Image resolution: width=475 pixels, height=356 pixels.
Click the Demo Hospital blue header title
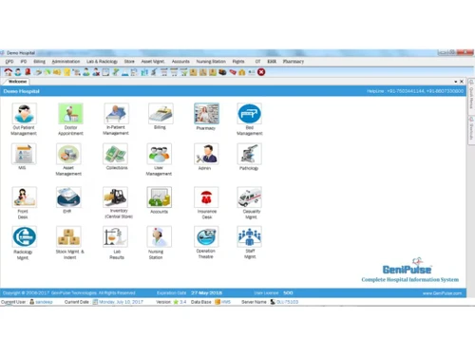tap(22, 91)
